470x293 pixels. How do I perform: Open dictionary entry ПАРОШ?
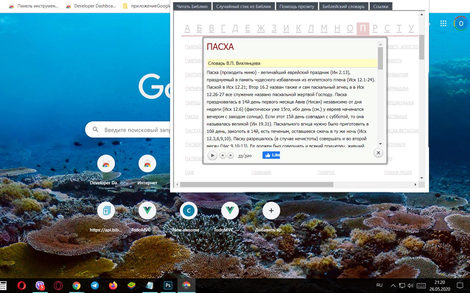(x=192, y=103)
